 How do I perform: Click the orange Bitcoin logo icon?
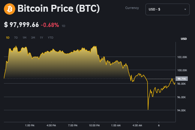coord(10,9)
